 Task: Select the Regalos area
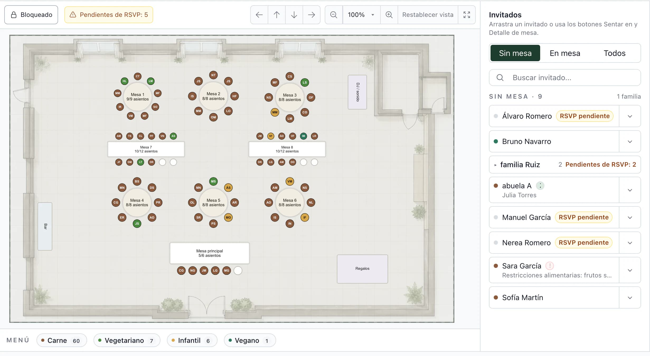pyautogui.click(x=362, y=269)
